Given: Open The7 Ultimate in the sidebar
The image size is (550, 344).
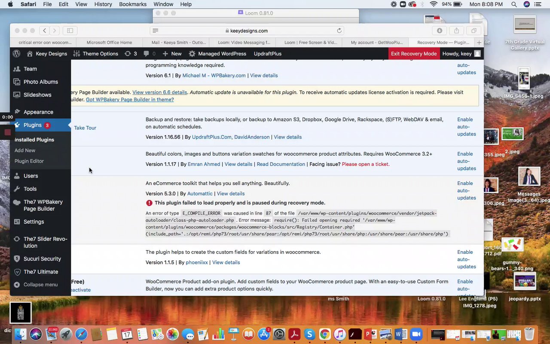Looking at the screenshot, I should point(40,272).
